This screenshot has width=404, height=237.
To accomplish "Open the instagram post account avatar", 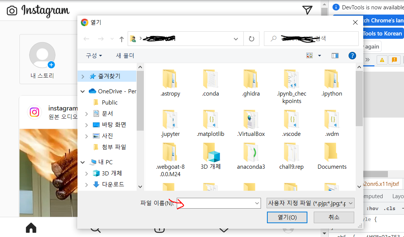I will pyautogui.click(x=34, y=112).
